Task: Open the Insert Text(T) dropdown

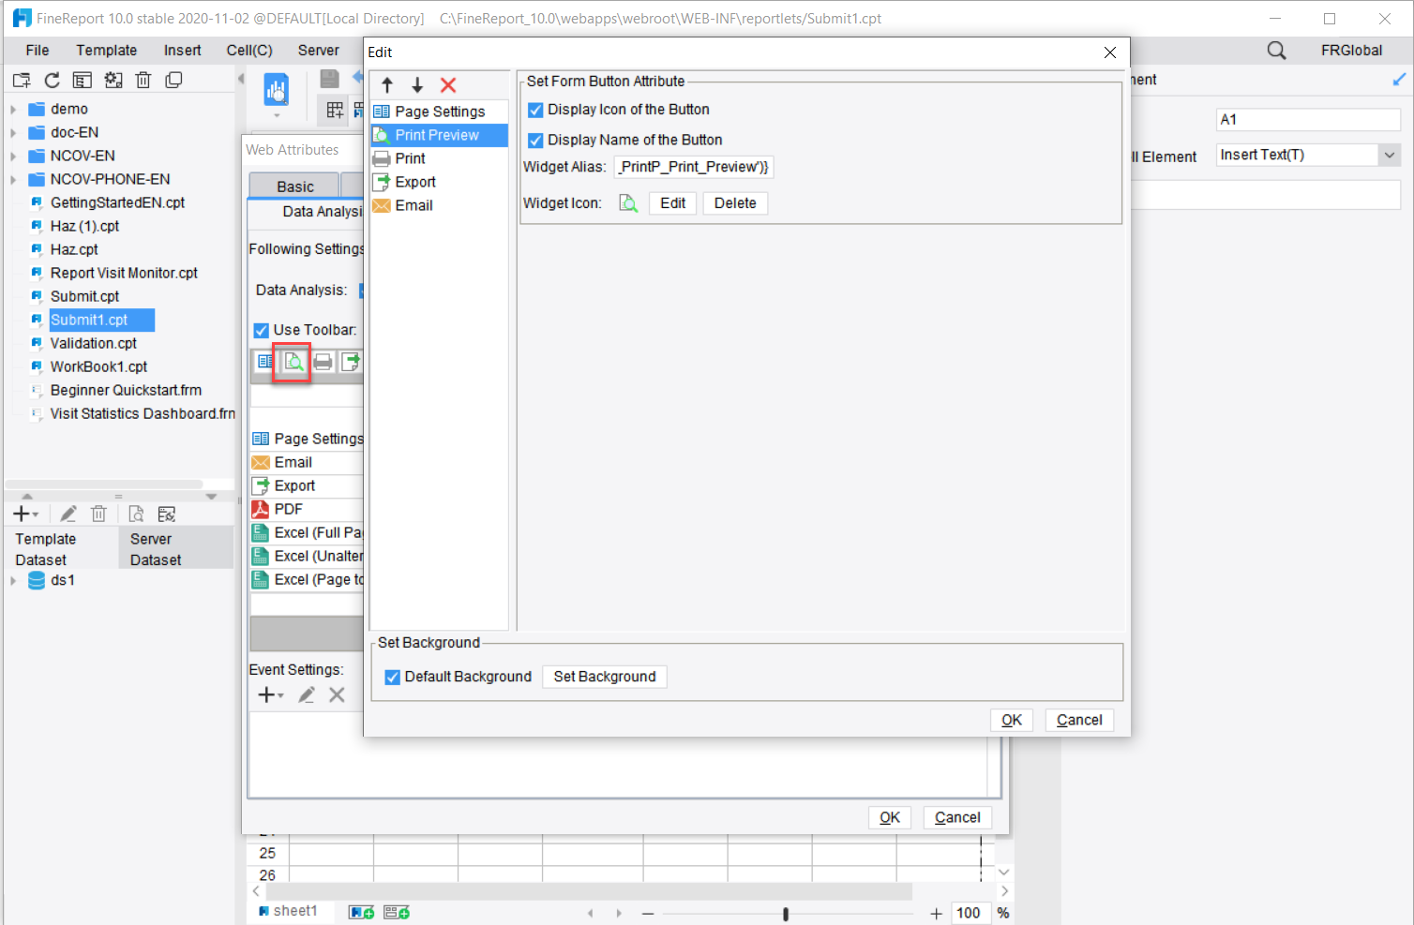Action: click(x=1389, y=156)
